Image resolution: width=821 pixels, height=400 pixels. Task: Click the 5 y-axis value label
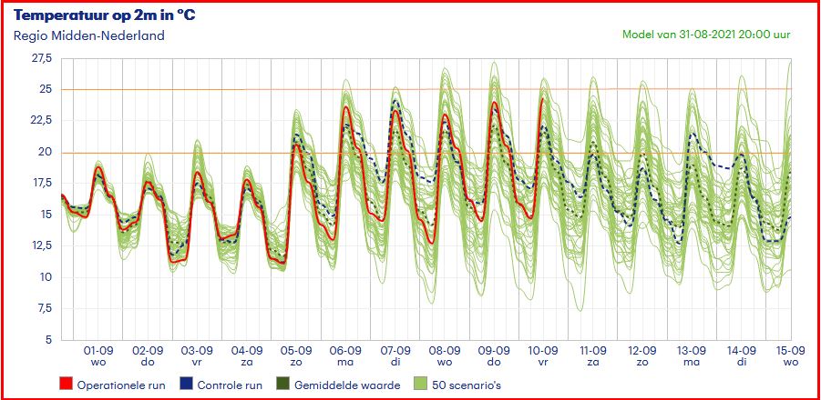pos(49,340)
